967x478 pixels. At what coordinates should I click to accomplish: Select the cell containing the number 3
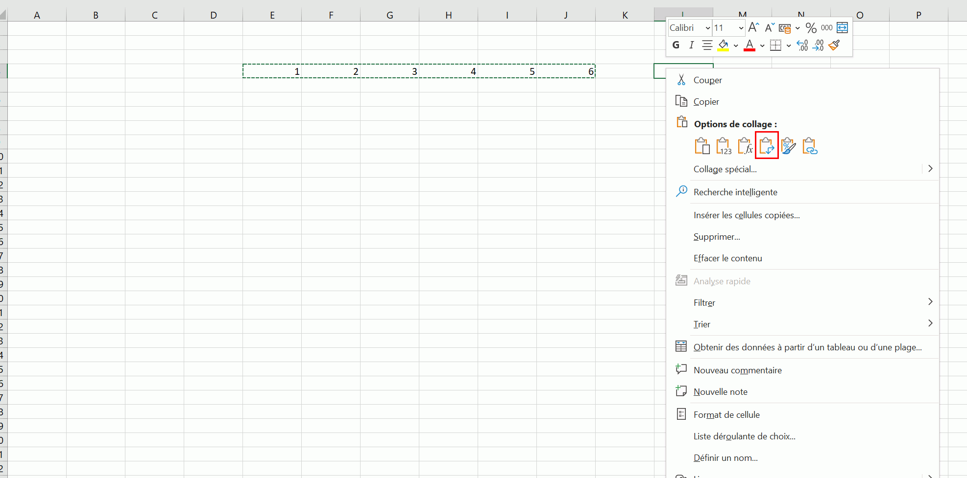point(389,71)
